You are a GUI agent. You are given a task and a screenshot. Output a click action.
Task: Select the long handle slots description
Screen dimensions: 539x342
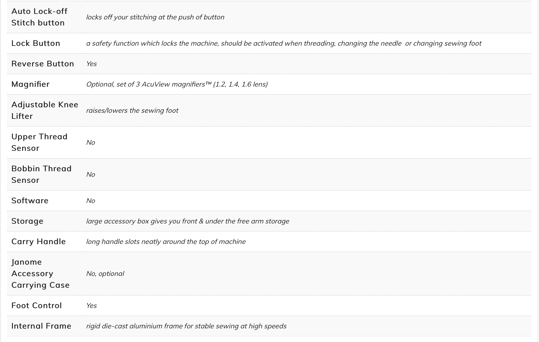[166, 242]
